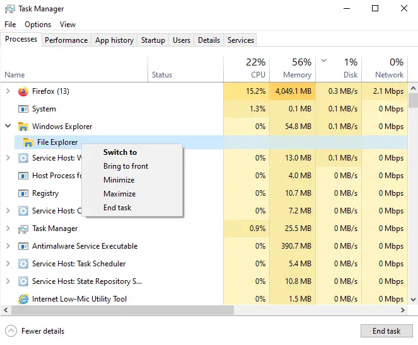This screenshot has height=345, width=418.
Task: Sort by the Network column header
Action: 385,69
